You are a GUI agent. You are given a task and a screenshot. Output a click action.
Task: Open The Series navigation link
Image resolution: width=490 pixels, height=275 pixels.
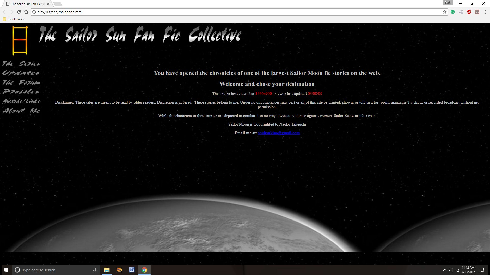point(21,63)
